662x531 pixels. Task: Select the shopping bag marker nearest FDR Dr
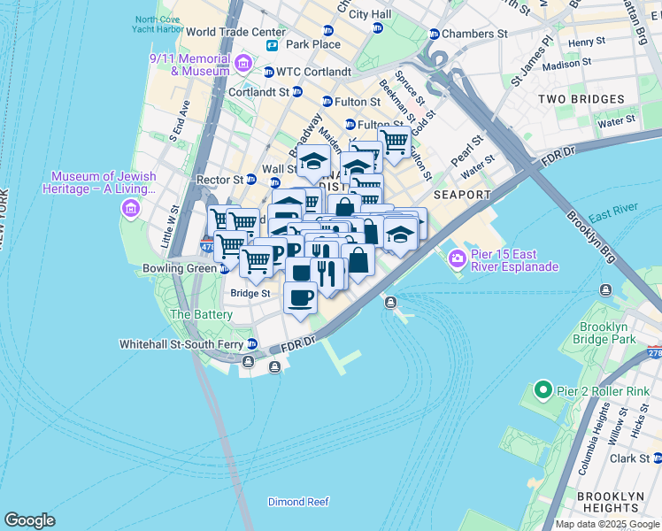click(358, 262)
